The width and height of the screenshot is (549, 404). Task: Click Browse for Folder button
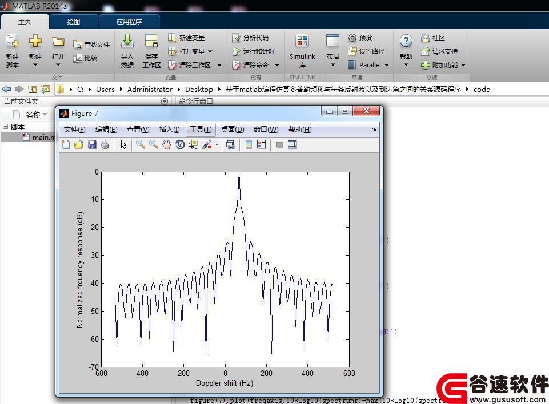click(x=46, y=89)
